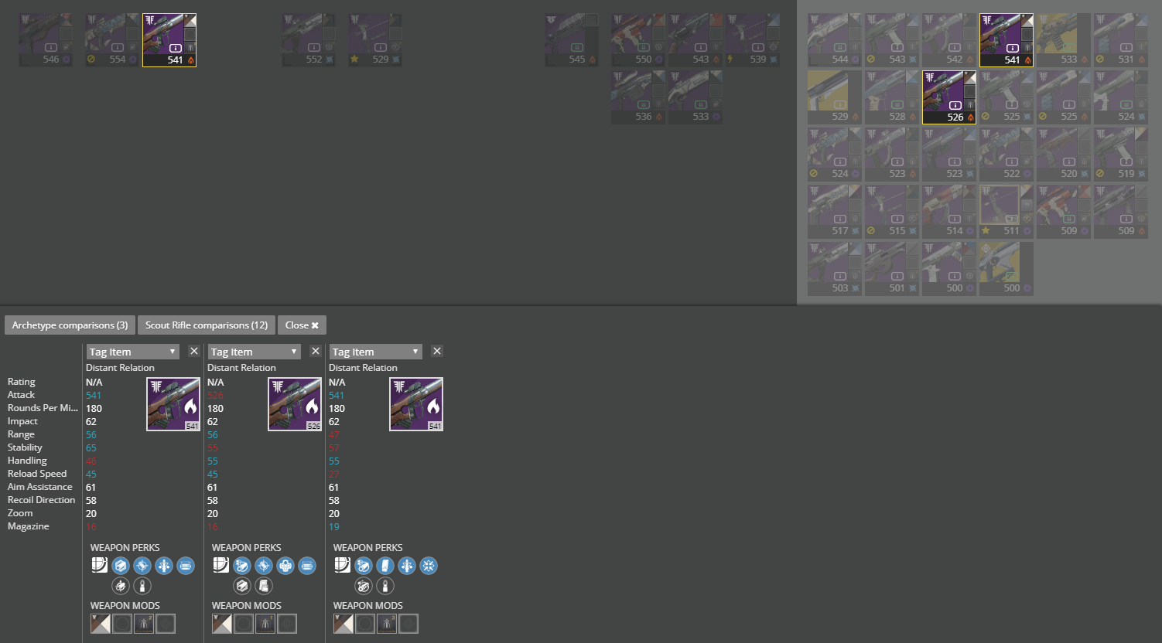Sort comparison by Stability stat label
The height and width of the screenshot is (643, 1162).
25,447
